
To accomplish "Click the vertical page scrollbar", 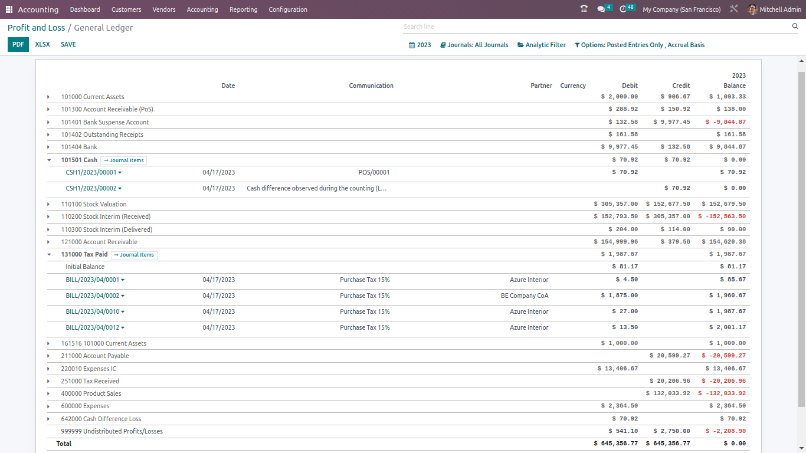I will pyautogui.click(x=801, y=239).
